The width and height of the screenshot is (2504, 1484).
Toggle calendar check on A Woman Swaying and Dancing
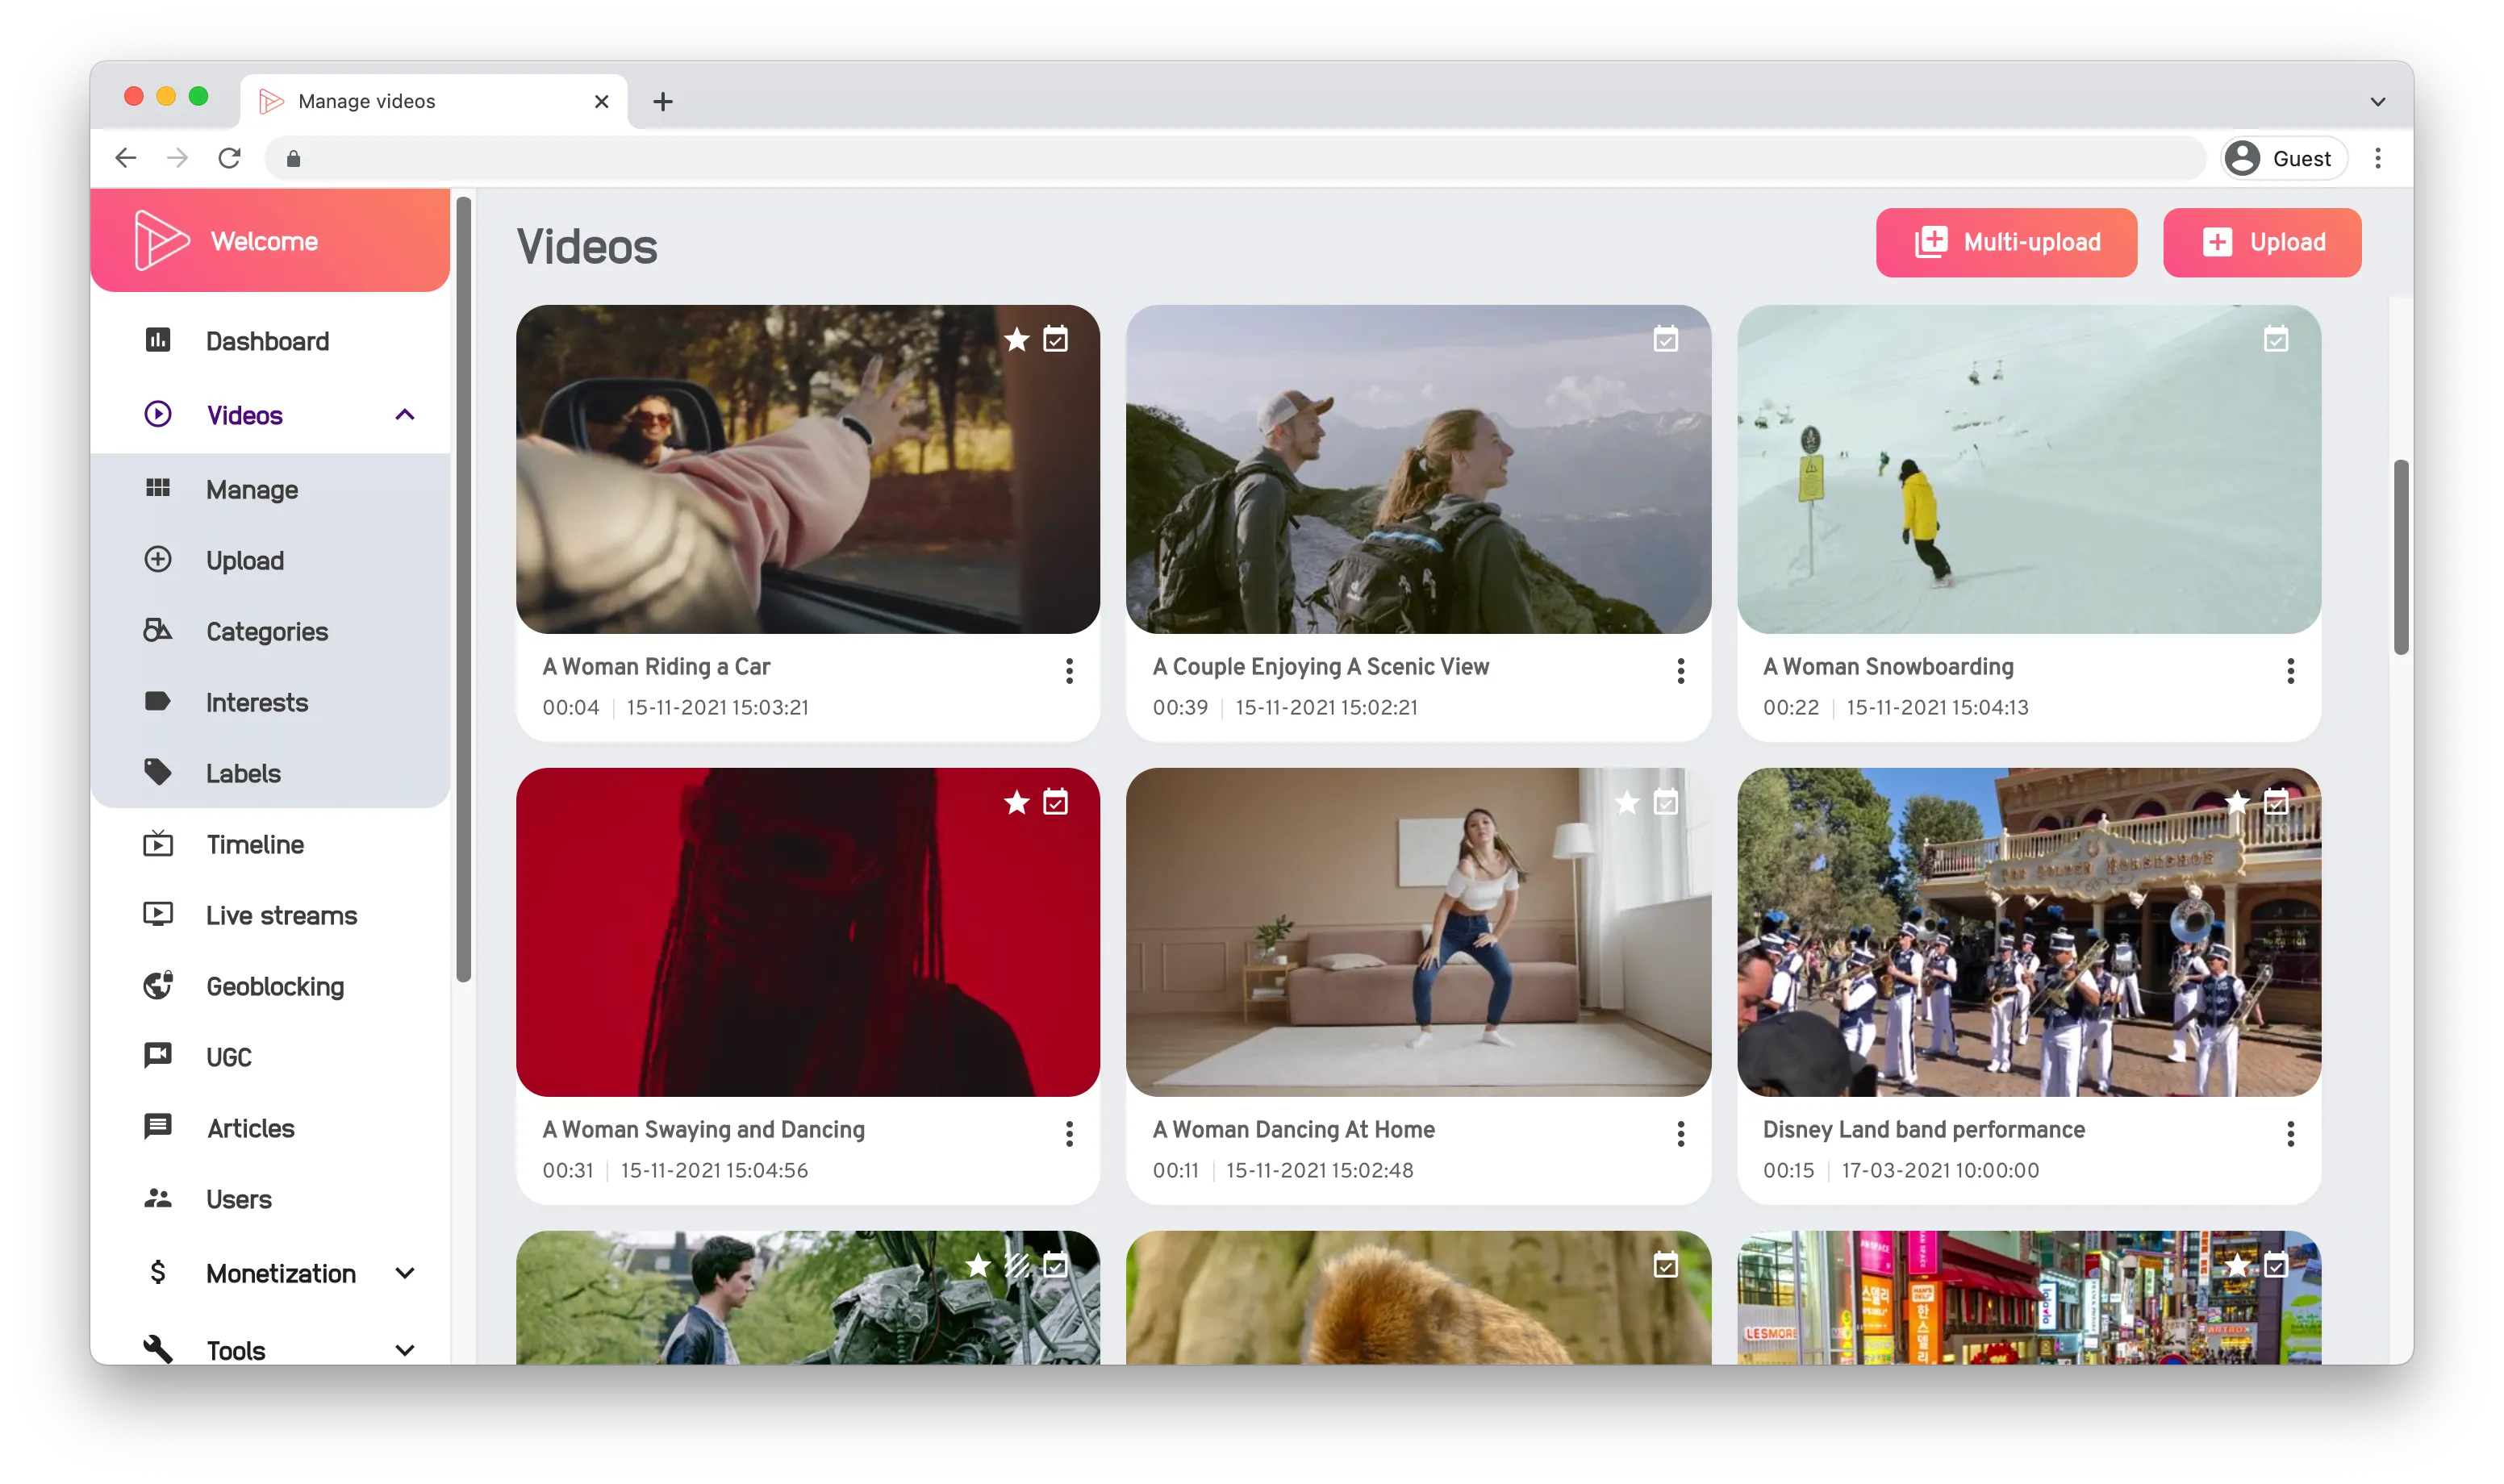click(x=1056, y=802)
